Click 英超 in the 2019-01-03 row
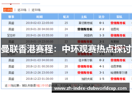Viewport: 132px width, 95px height. (x=11, y=60)
